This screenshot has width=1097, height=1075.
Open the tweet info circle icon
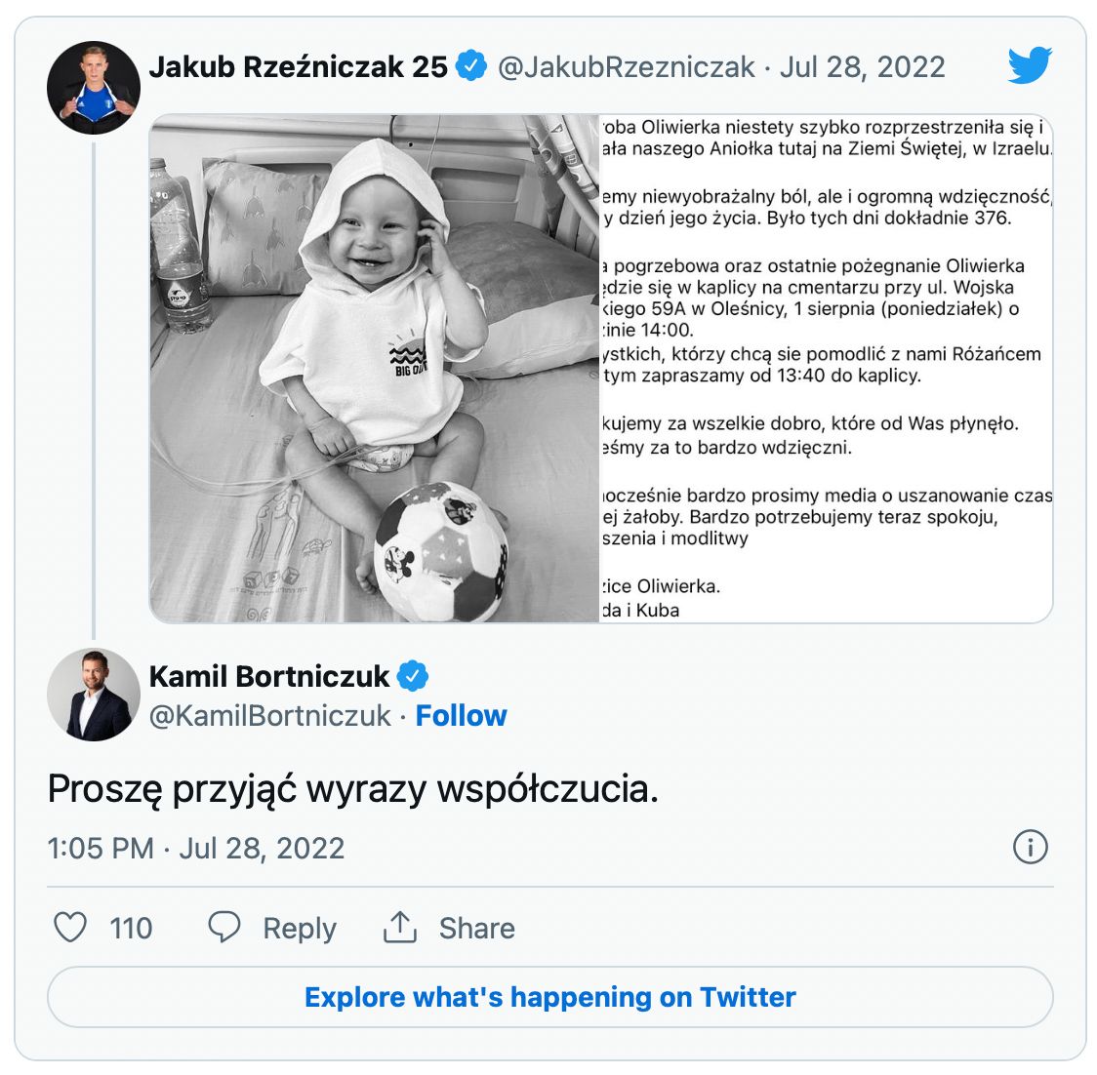click(1030, 847)
